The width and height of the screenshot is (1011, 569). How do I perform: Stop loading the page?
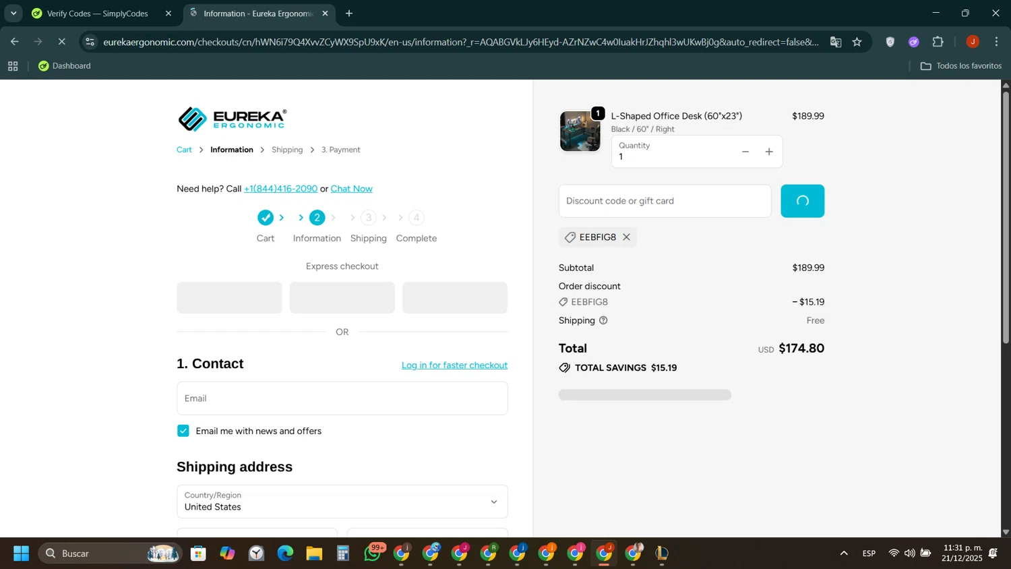tap(61, 42)
